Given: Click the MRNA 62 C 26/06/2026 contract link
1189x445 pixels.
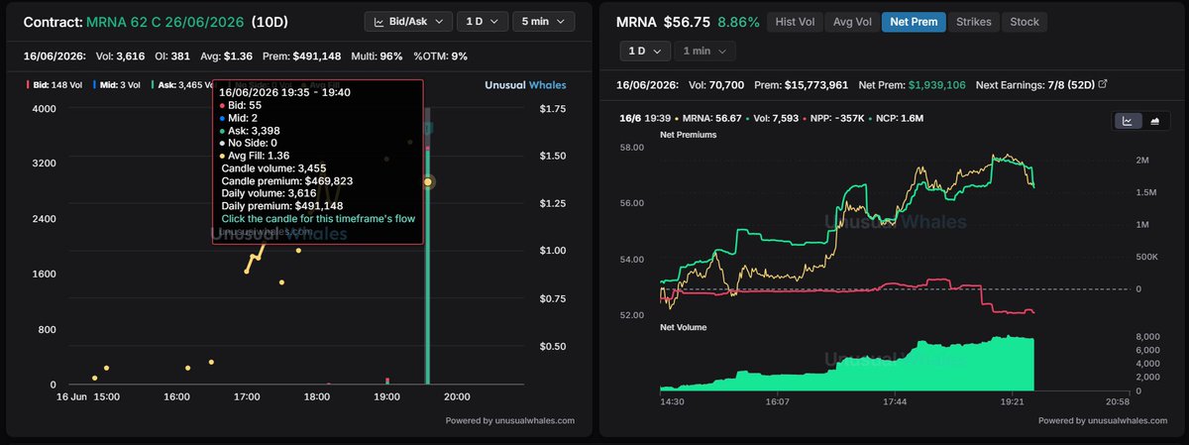Looking at the screenshot, I should (164, 22).
